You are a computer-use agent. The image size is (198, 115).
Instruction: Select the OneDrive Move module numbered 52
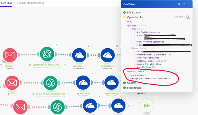108,55
